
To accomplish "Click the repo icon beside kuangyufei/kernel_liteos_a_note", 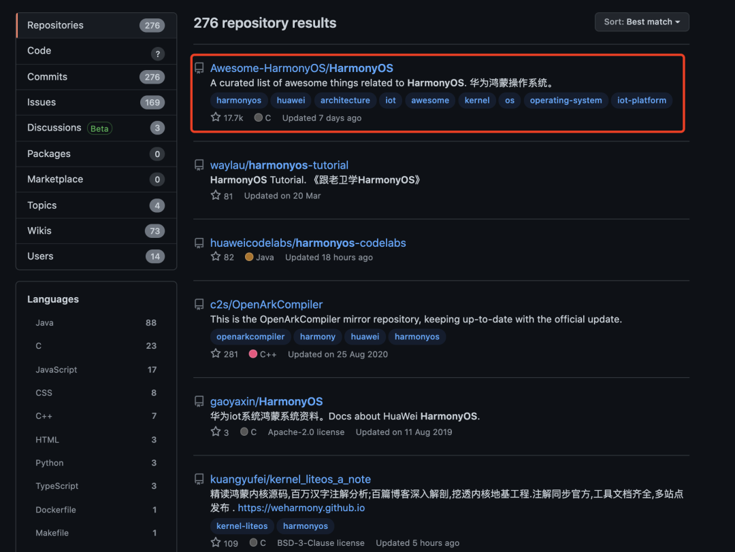I will pos(199,479).
